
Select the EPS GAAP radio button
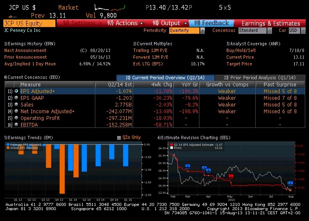16,98
